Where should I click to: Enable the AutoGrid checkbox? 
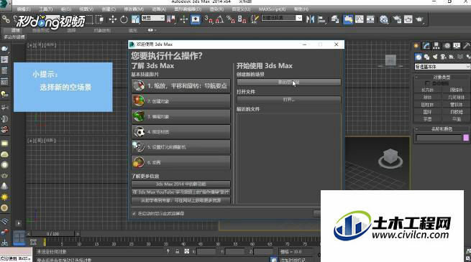tap(427, 83)
